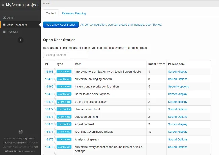This screenshot has height=155, width=219.
Task: Open Sound Options parent of story 16472
Action: tap(178, 109)
